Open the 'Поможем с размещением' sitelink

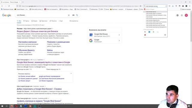(58, 42)
